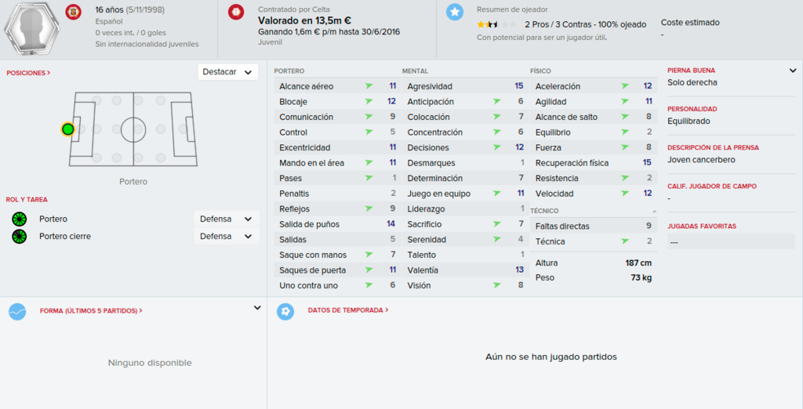Click the season data football icon
Screen dimensions: 803x409
pos(285,311)
